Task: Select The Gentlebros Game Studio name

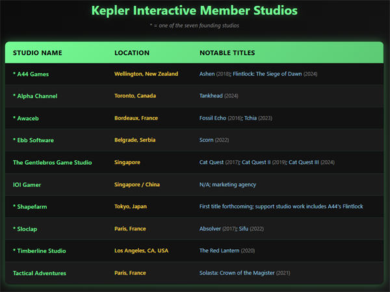Action: (53, 162)
